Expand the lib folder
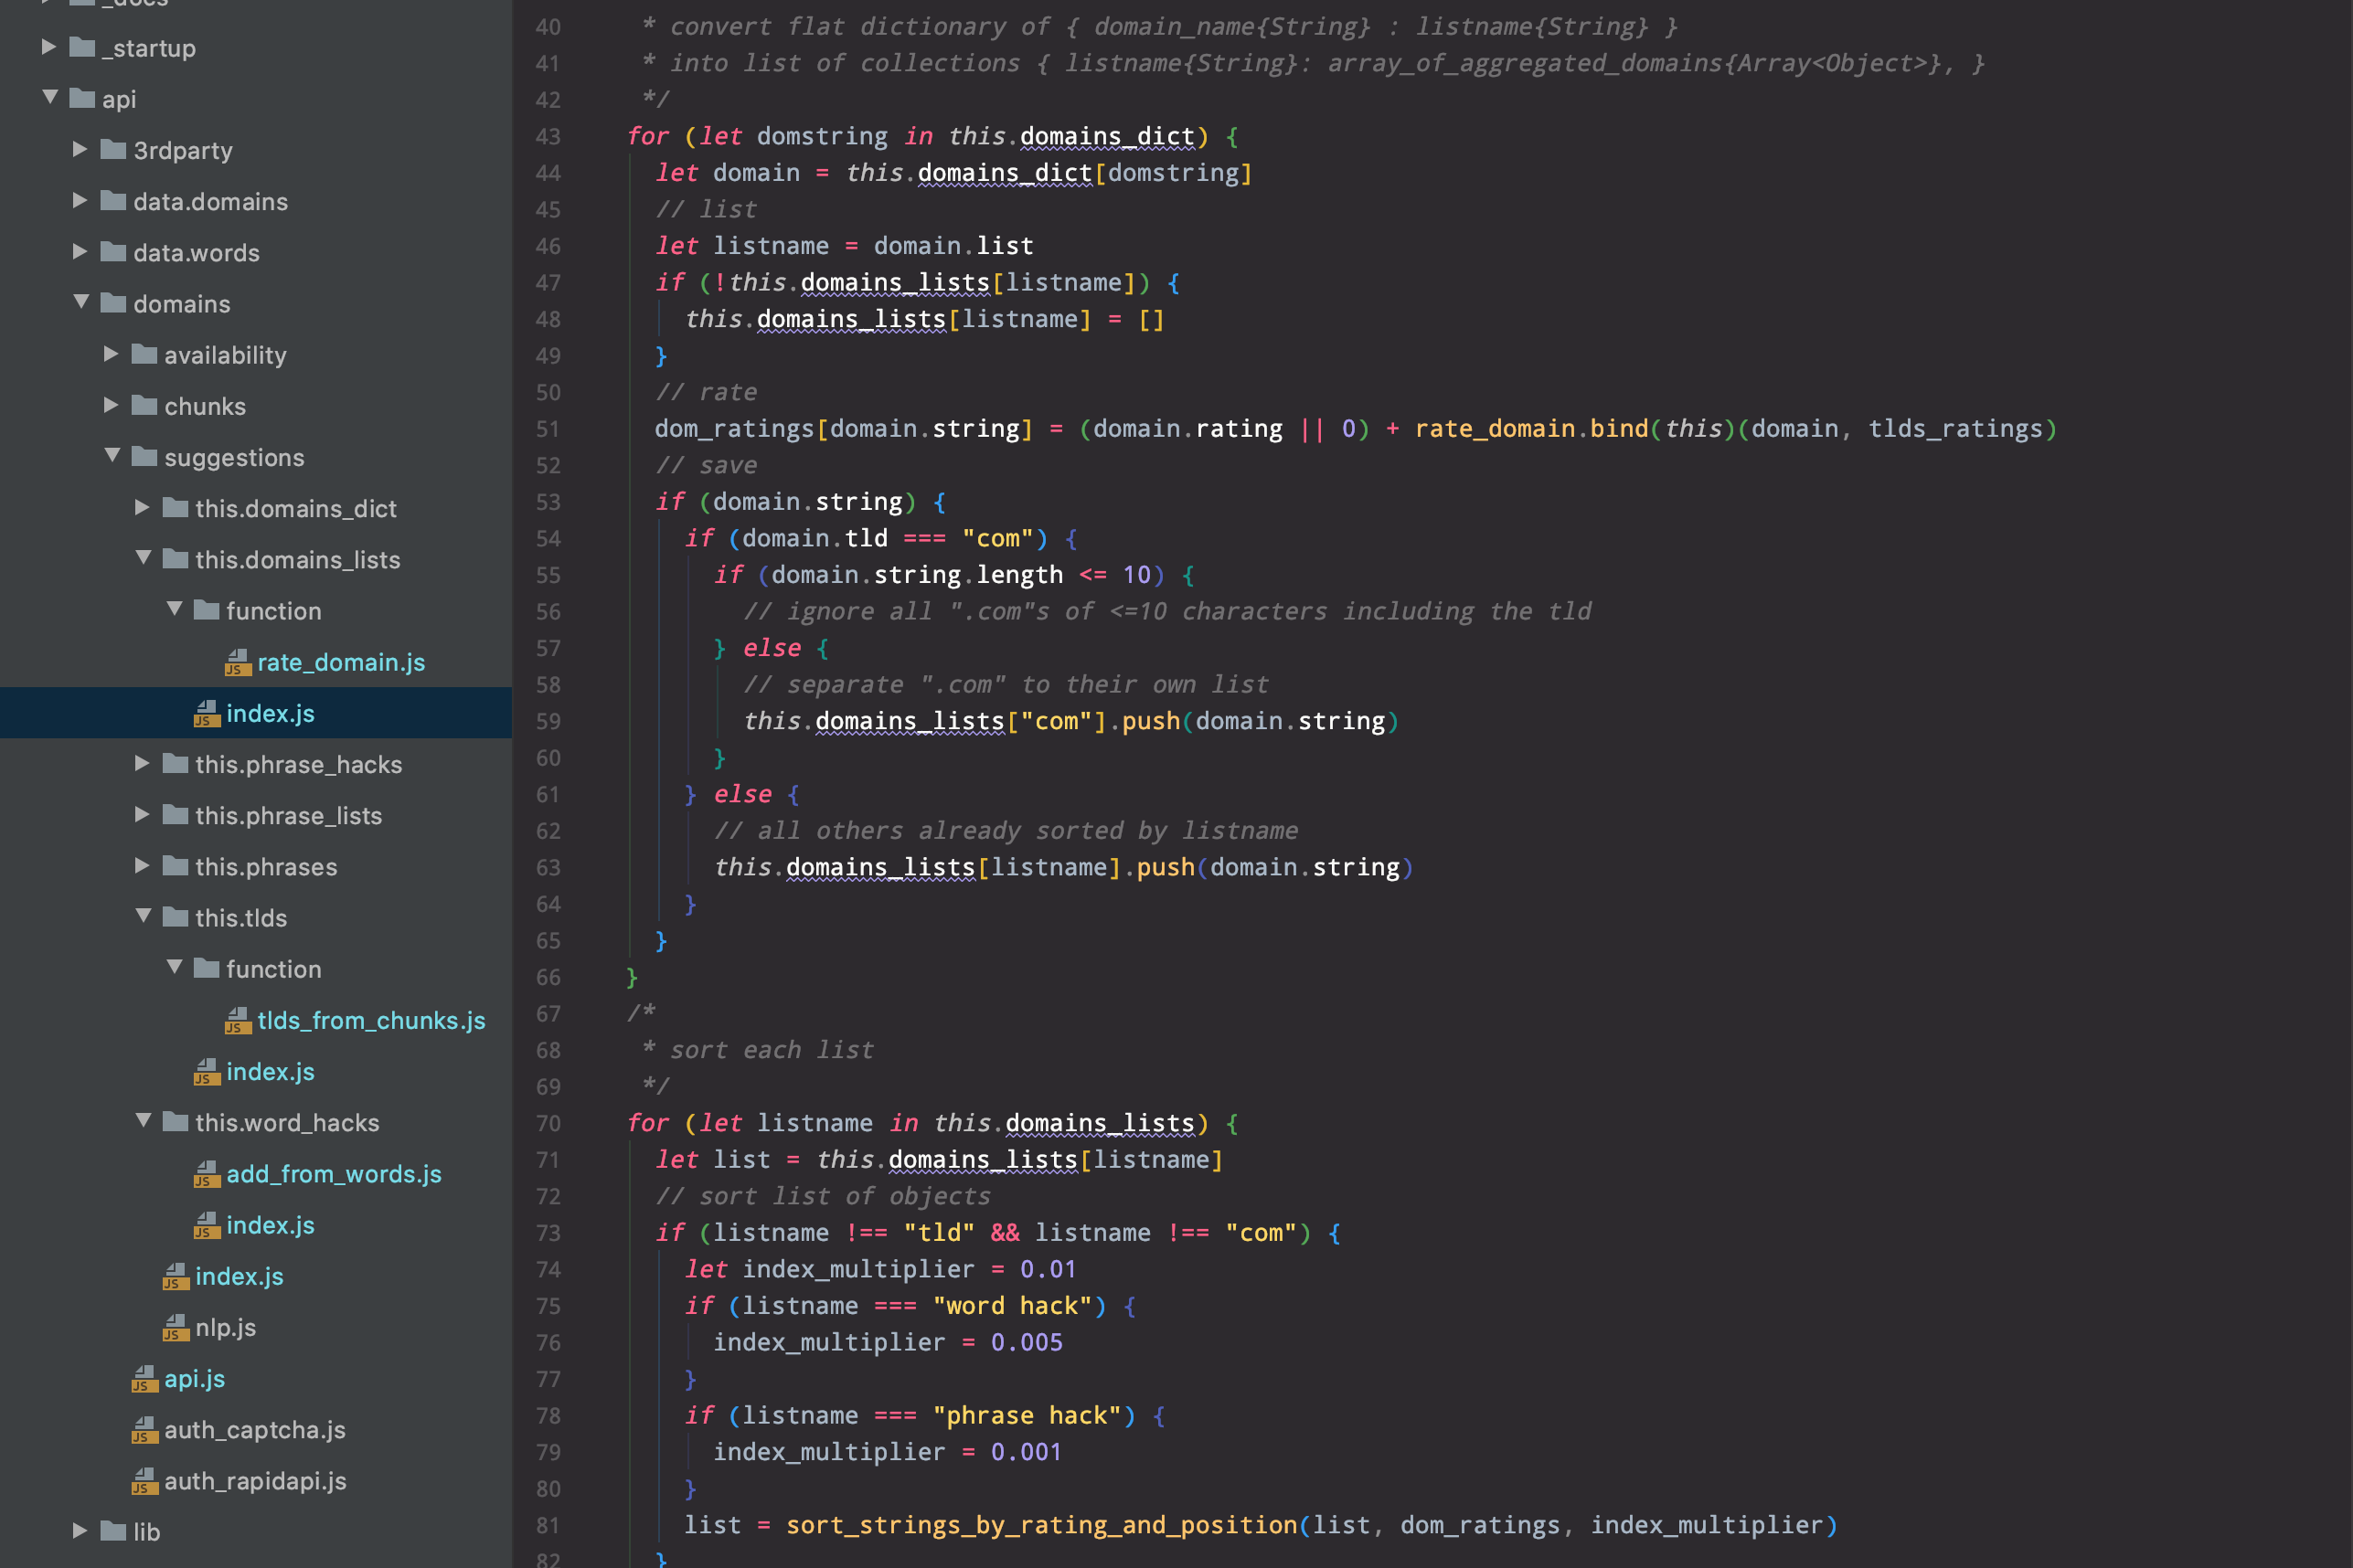The width and height of the screenshot is (2353, 1568). pyautogui.click(x=80, y=1531)
